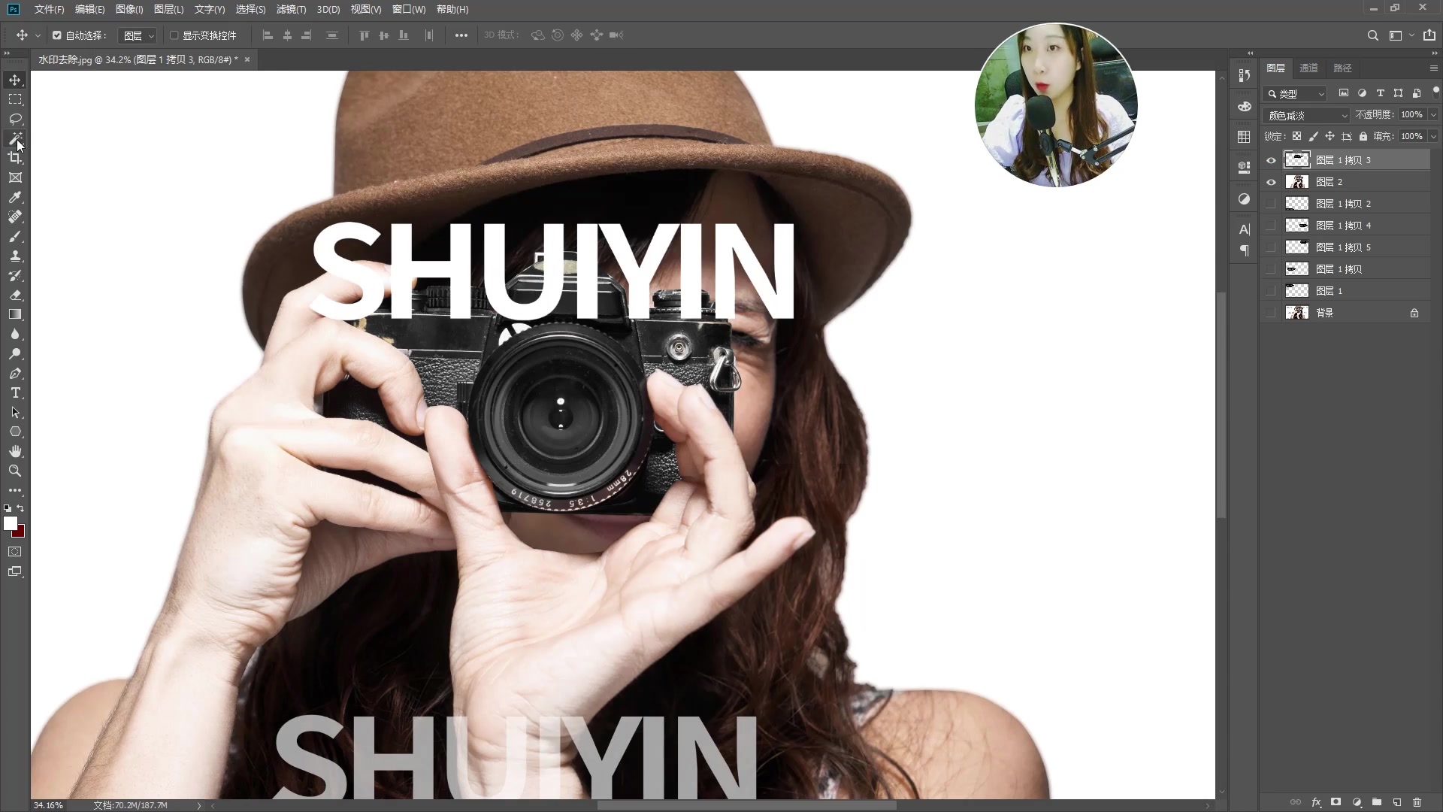Select the Crop tool
This screenshot has width=1443, height=812.
point(15,158)
